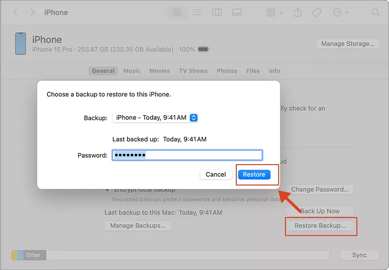The width and height of the screenshot is (389, 270).
Task: Click the iPhone device icon
Action: click(x=20, y=43)
